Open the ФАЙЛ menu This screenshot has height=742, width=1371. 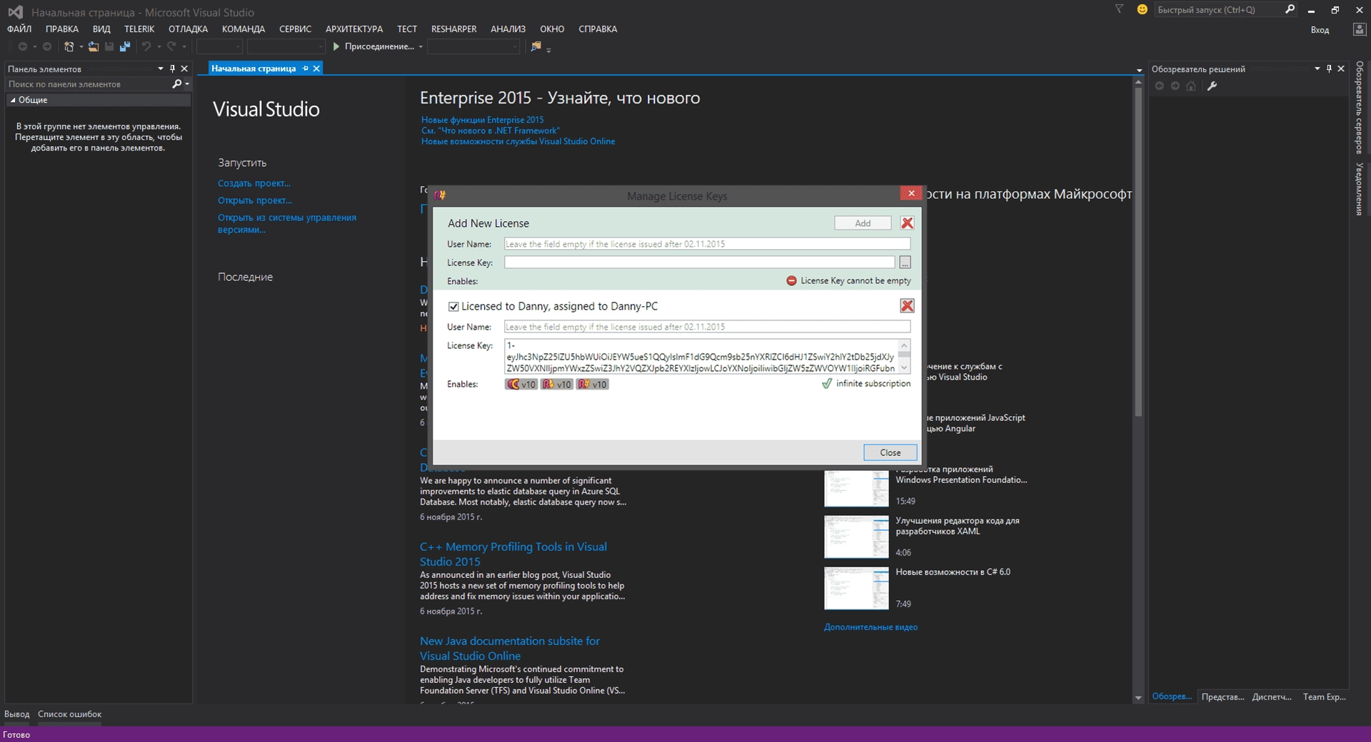(x=19, y=29)
